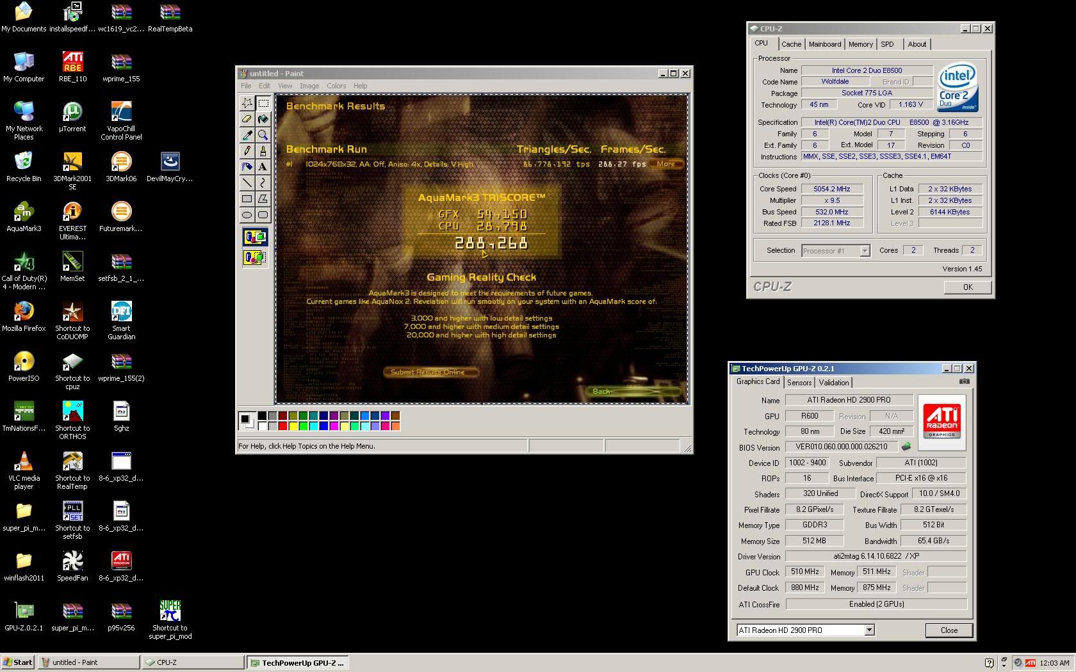Open the graphics card selector dropdown in GPU-Z

(x=869, y=630)
